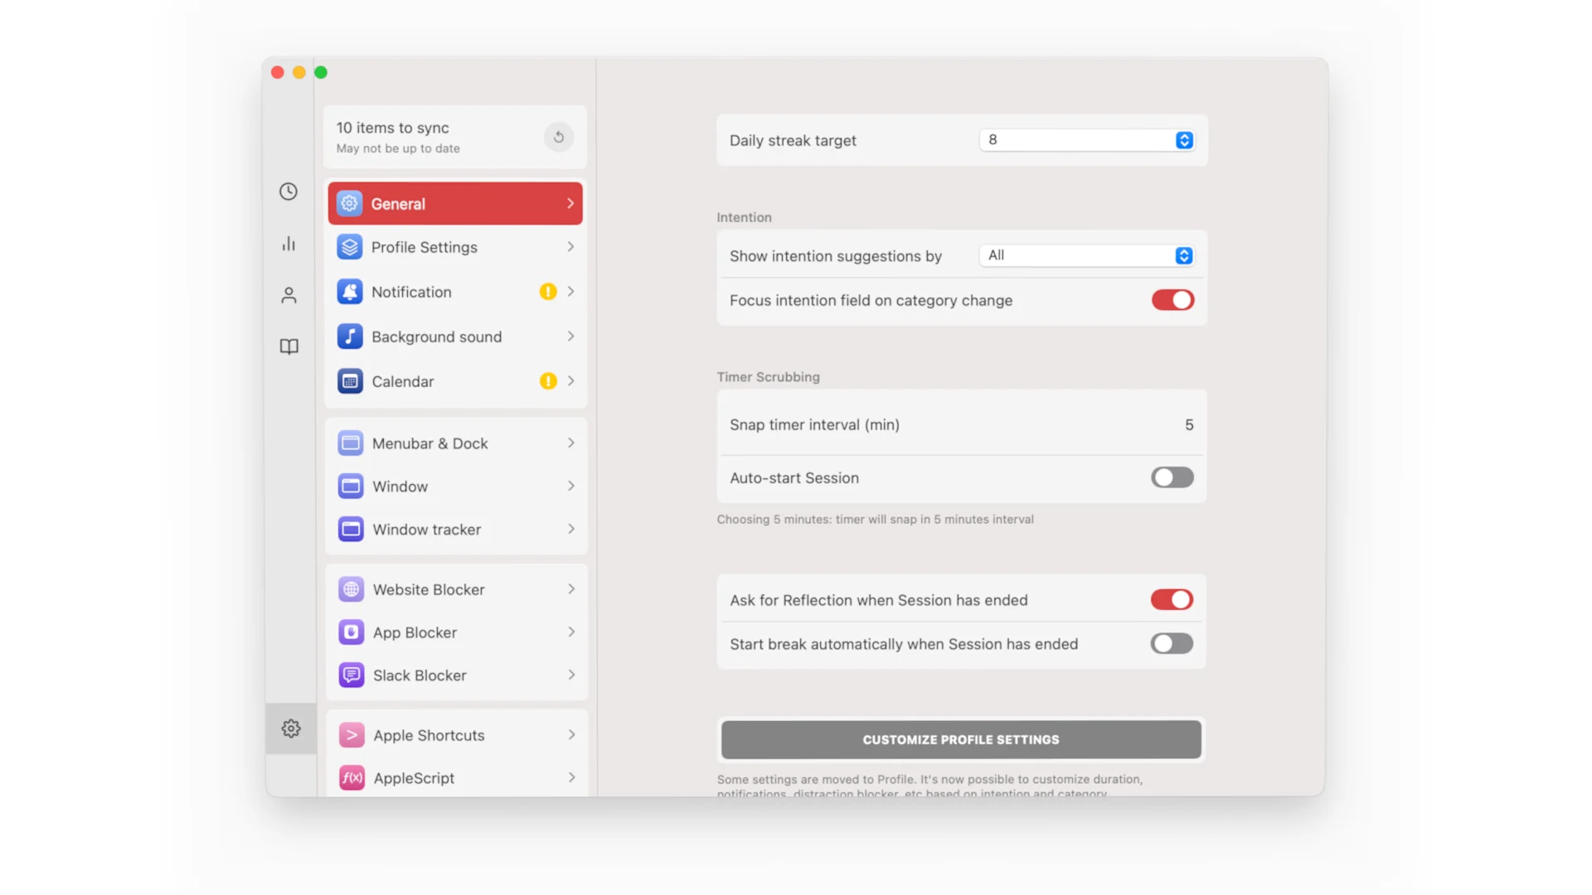The height and width of the screenshot is (895, 1592).
Task: Click the AppleScript f(x) icon
Action: tap(351, 777)
